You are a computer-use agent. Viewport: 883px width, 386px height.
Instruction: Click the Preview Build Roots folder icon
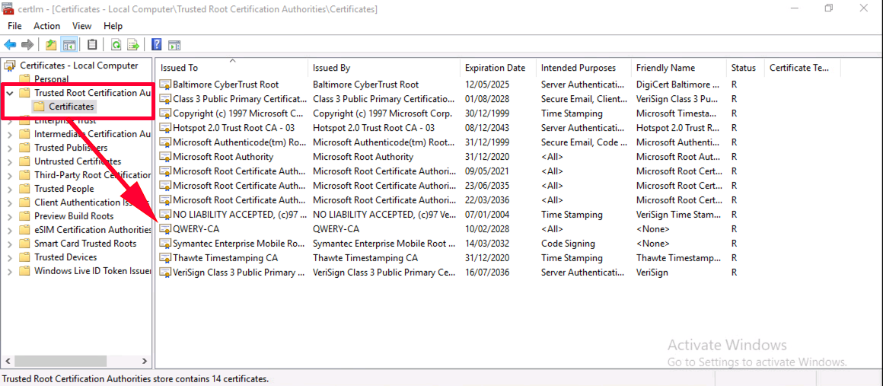pyautogui.click(x=24, y=215)
